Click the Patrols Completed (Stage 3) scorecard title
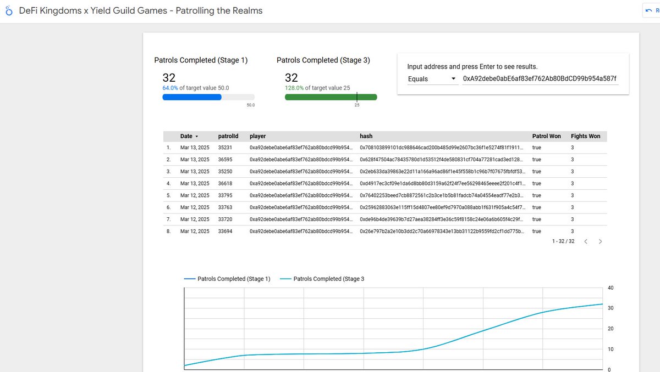Image resolution: width=660 pixels, height=372 pixels. (323, 60)
